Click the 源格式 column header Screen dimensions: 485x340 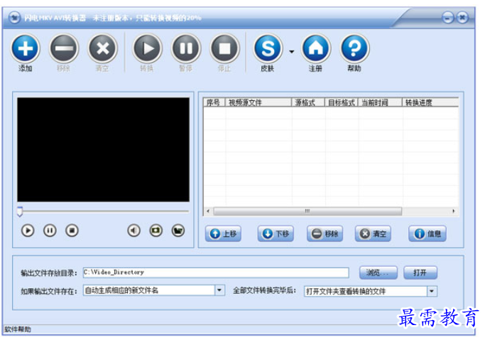308,102
